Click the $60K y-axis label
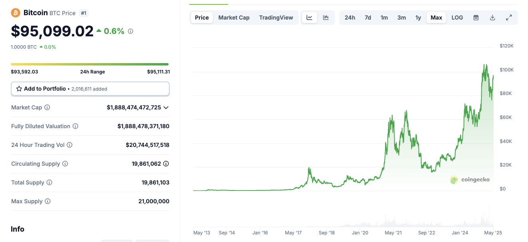 coord(506,117)
